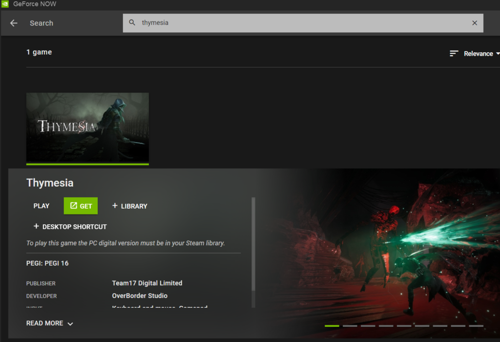This screenshot has width=500, height=342.
Task: Click the Steam library requirement note
Action: click(125, 243)
